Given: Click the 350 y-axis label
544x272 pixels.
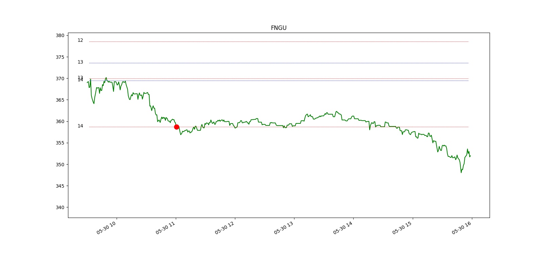Looking at the screenshot, I should 60,165.
